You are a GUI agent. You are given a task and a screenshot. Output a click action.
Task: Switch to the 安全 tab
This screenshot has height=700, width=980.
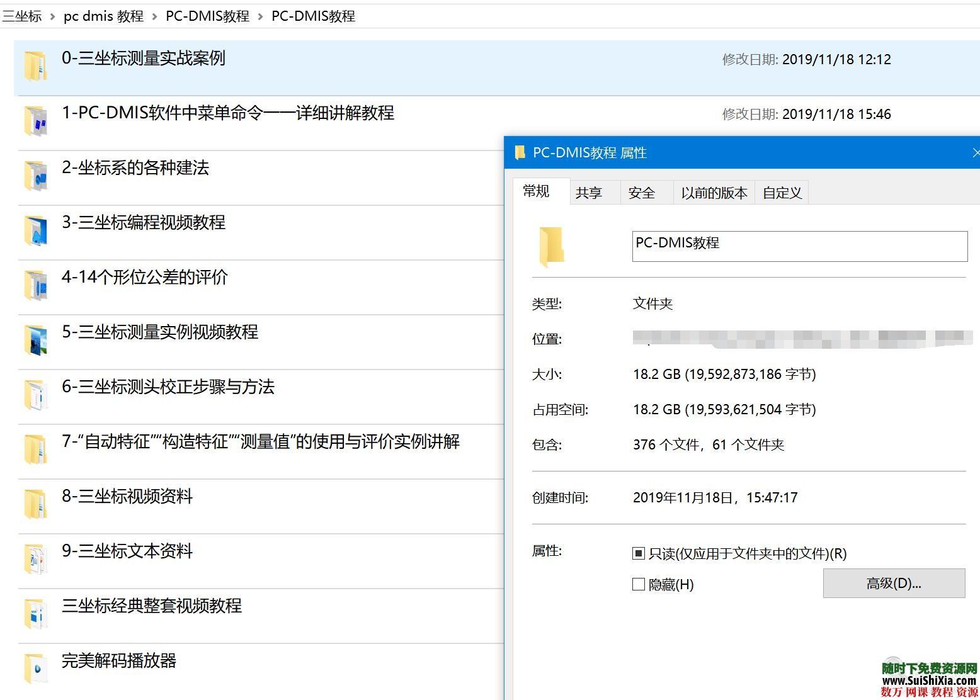point(642,192)
